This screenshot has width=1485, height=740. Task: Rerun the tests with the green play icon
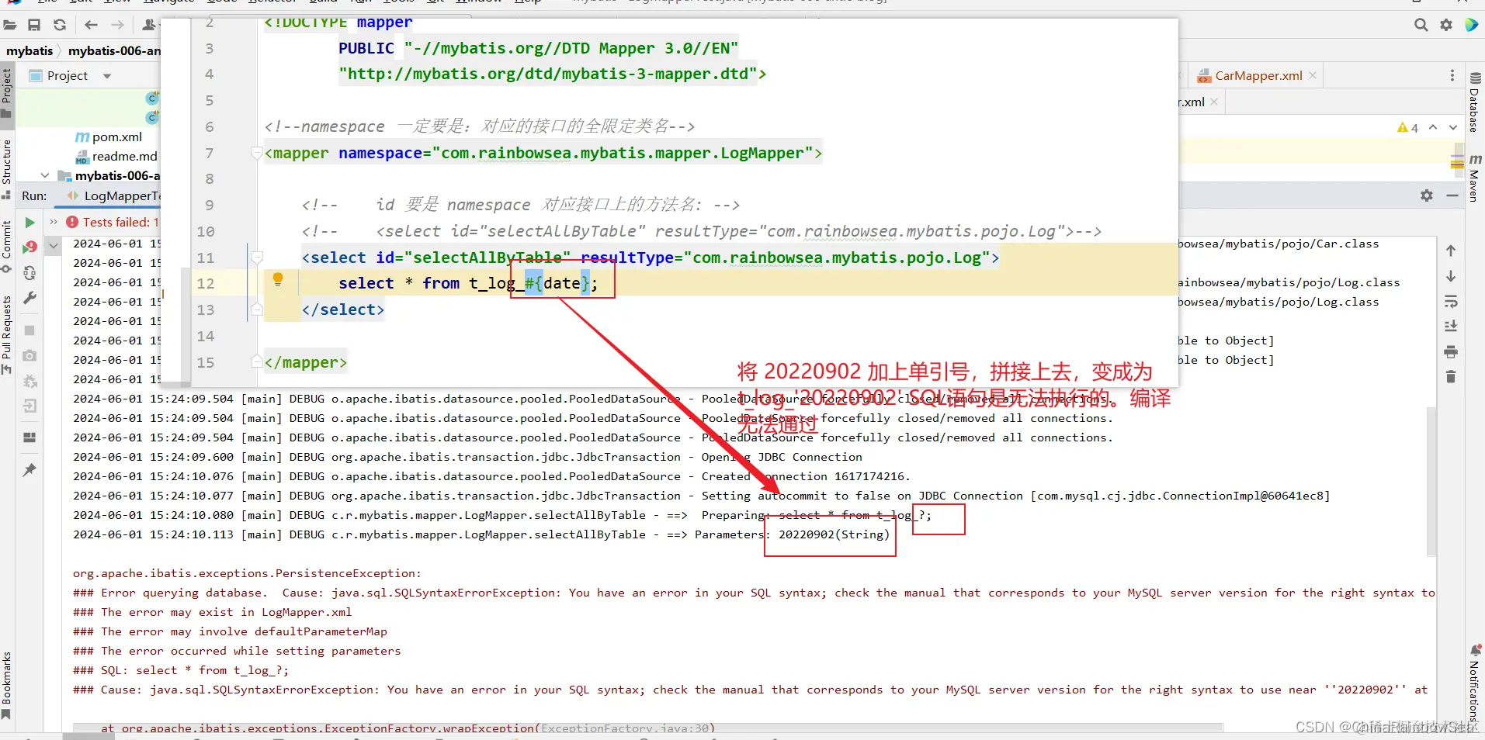click(x=29, y=223)
